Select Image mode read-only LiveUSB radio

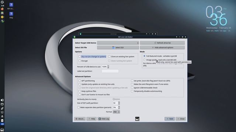[x=144, y=60]
